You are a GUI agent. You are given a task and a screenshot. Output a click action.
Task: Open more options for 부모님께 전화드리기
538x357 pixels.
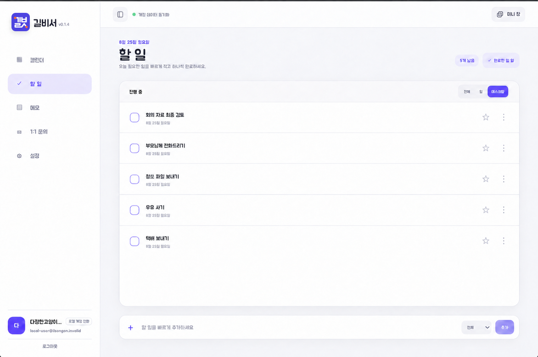coord(504,148)
